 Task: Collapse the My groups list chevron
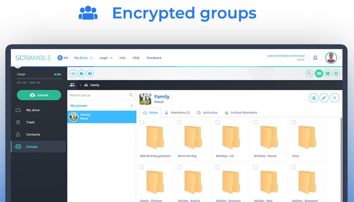pos(132,105)
